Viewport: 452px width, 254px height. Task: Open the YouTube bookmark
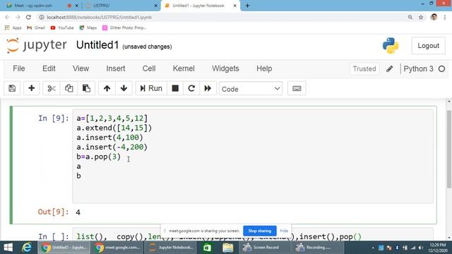click(x=62, y=28)
